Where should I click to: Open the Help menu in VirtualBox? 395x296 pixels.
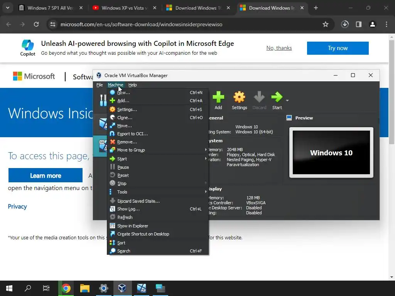[133, 85]
